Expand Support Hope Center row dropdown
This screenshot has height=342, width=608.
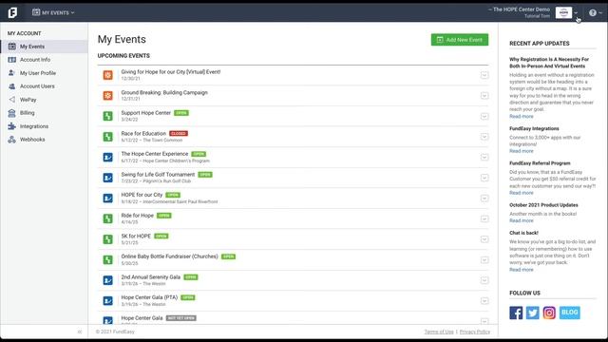tap(484, 116)
